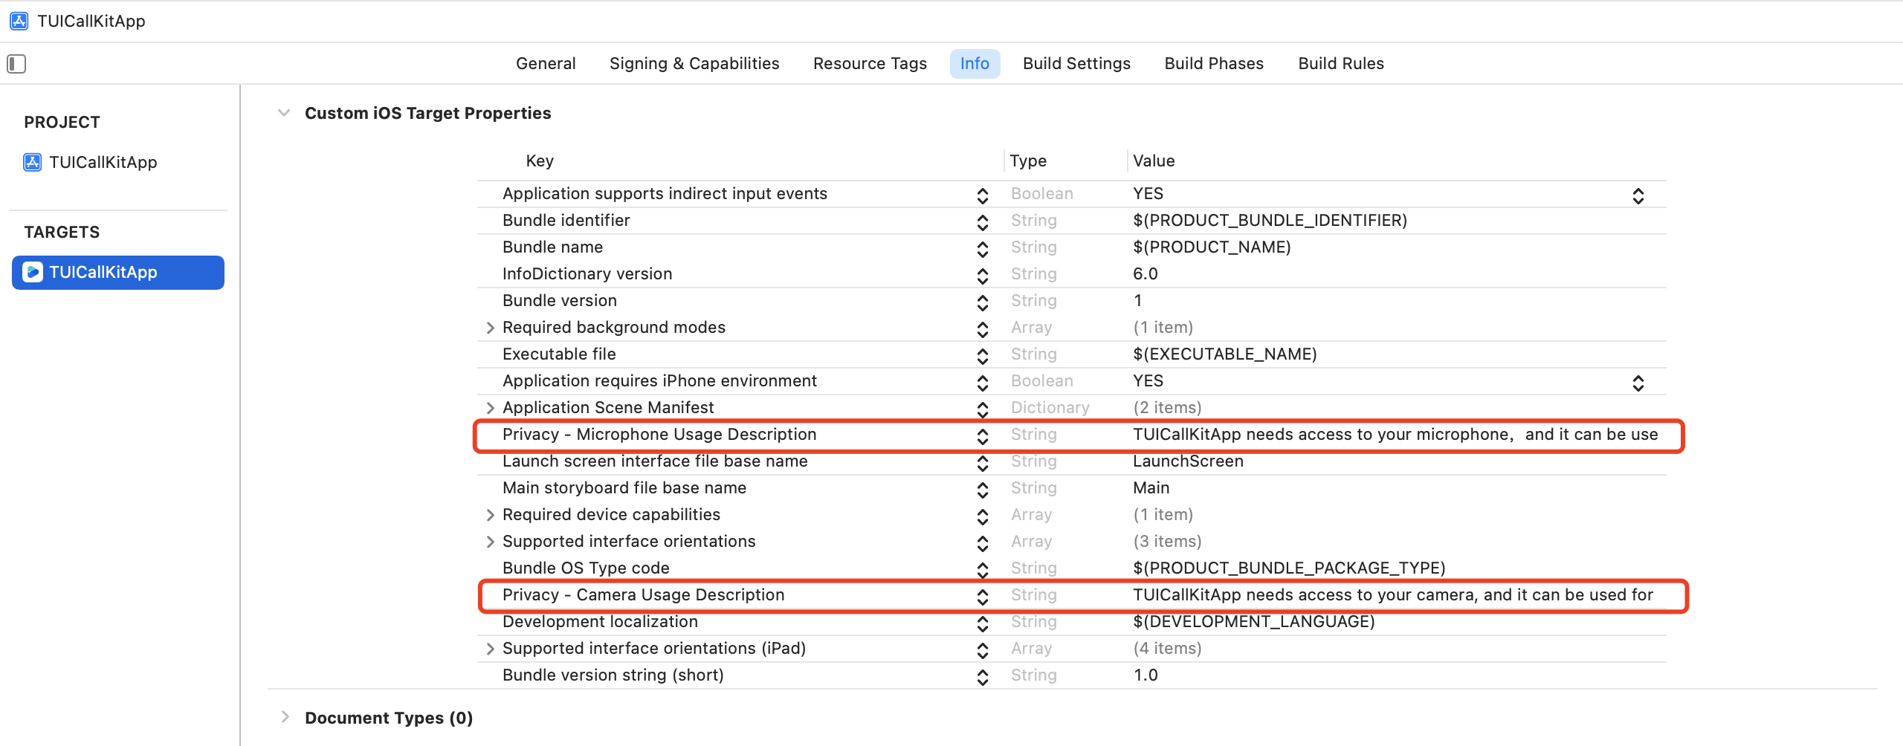Open key stepper for Bundle version string (short)

pyautogui.click(x=983, y=677)
